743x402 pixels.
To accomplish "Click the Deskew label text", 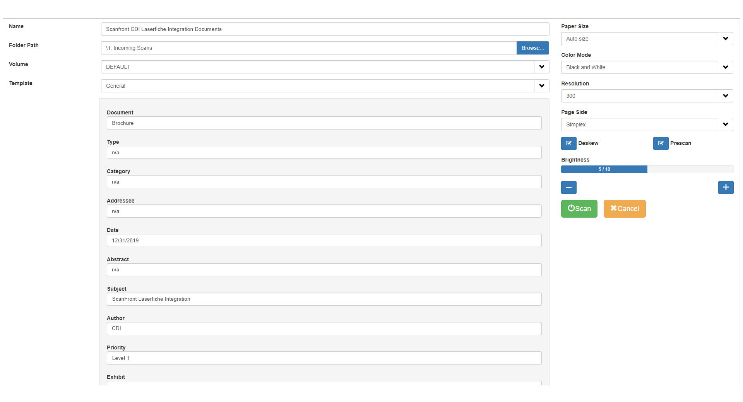I will [x=588, y=143].
